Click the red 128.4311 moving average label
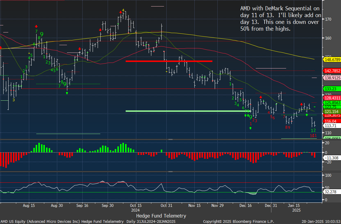This screenshot has width=341, height=224. [332, 98]
